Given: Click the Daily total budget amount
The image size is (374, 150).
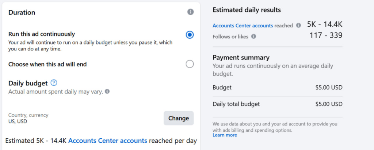Looking at the screenshot, I should pos(329,104).
